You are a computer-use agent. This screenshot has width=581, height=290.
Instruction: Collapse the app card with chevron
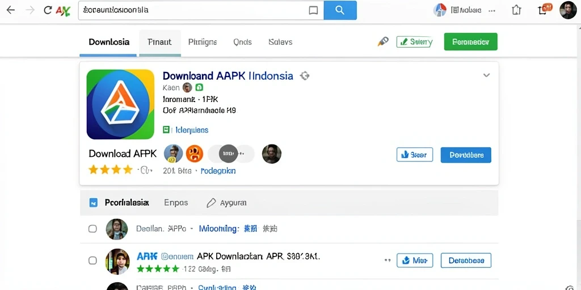pos(486,75)
